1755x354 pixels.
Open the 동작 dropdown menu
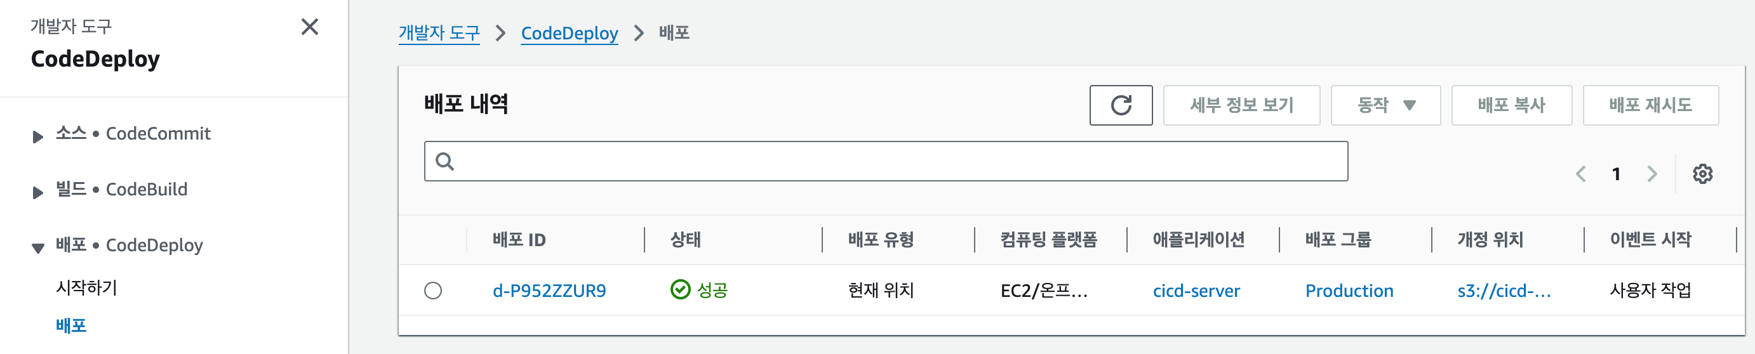pos(1385,105)
